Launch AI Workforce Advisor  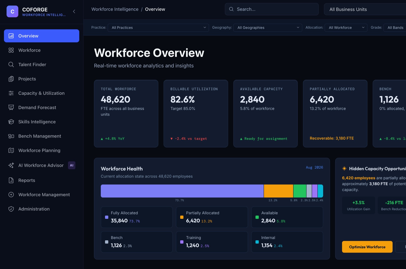coord(42,165)
